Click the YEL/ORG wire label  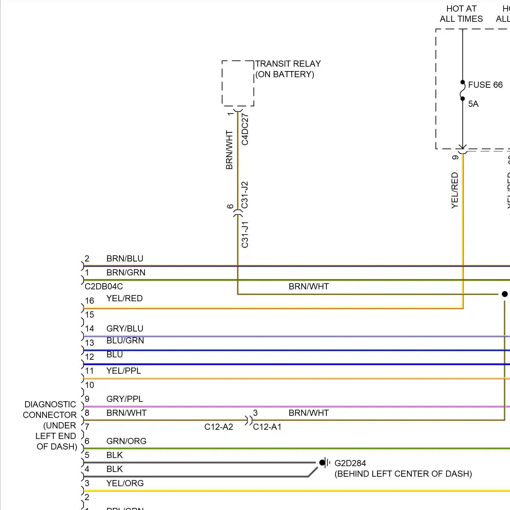pos(125,483)
